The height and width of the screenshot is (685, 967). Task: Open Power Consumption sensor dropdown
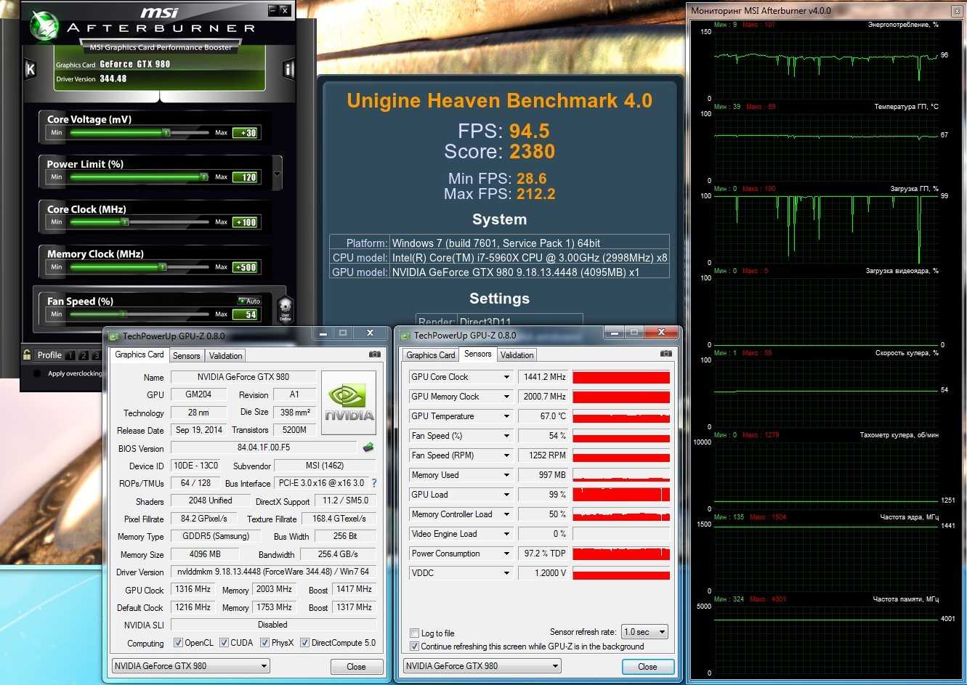click(506, 554)
